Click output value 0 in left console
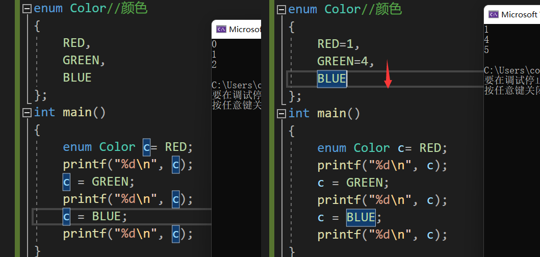Viewport: 540px width, 257px height. (214, 44)
